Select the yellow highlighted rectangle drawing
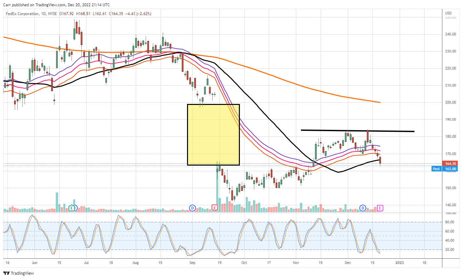The image size is (463, 279). click(213, 134)
